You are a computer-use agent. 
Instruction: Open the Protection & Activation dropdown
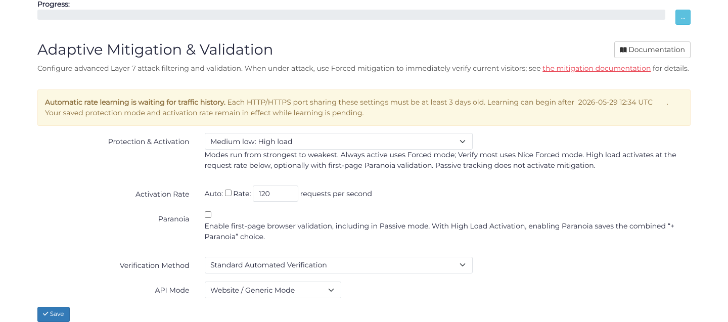click(x=338, y=142)
